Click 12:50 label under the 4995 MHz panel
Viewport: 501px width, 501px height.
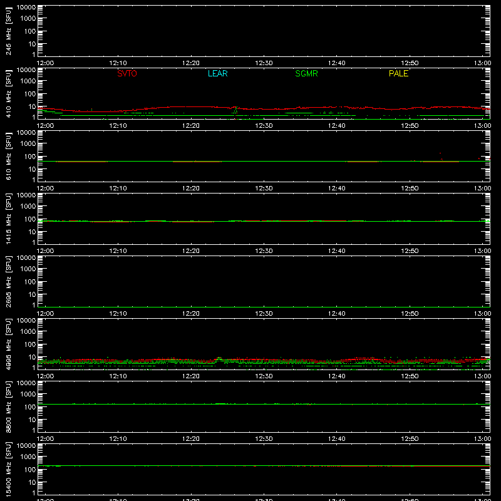coord(410,376)
